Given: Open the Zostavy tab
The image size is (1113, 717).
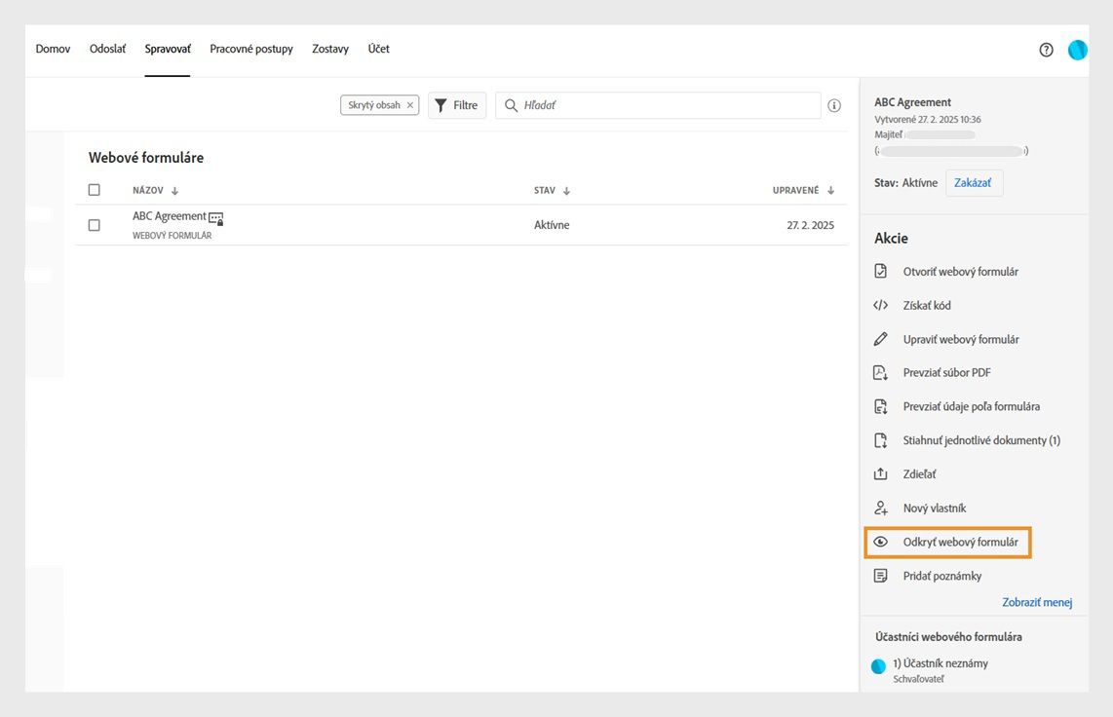Looking at the screenshot, I should click(330, 49).
